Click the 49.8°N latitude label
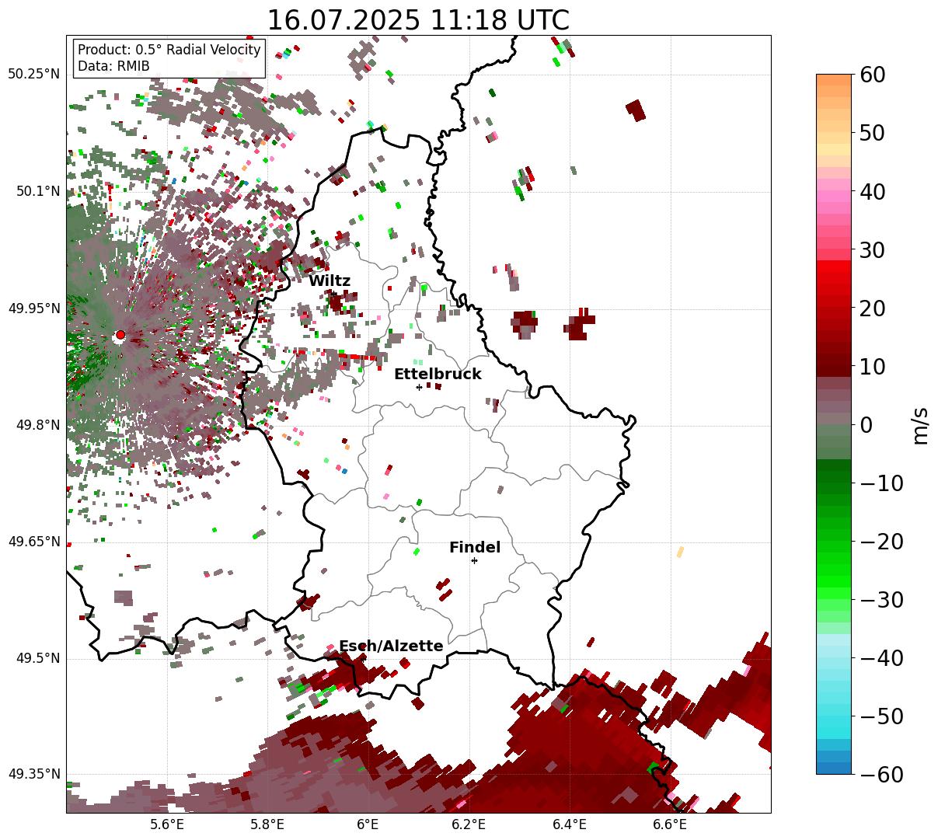Image resolution: width=938 pixels, height=840 pixels. pyautogui.click(x=37, y=425)
